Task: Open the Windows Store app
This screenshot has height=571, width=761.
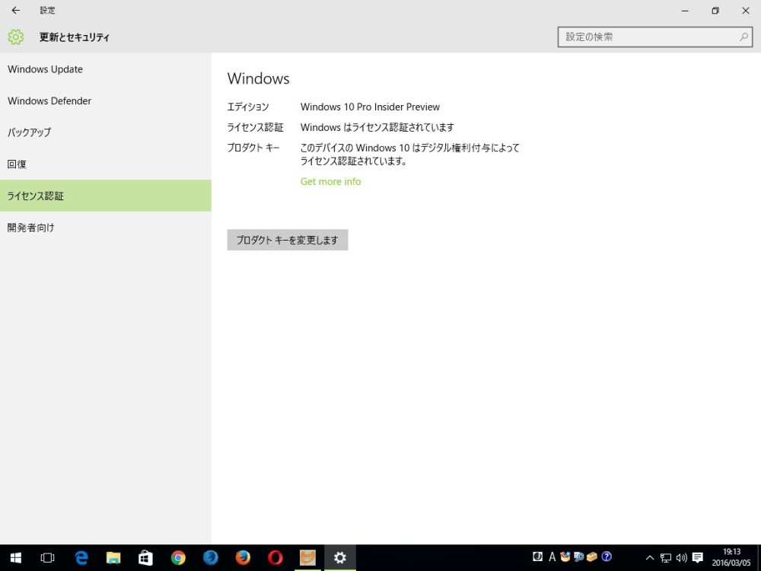Action: (x=145, y=557)
